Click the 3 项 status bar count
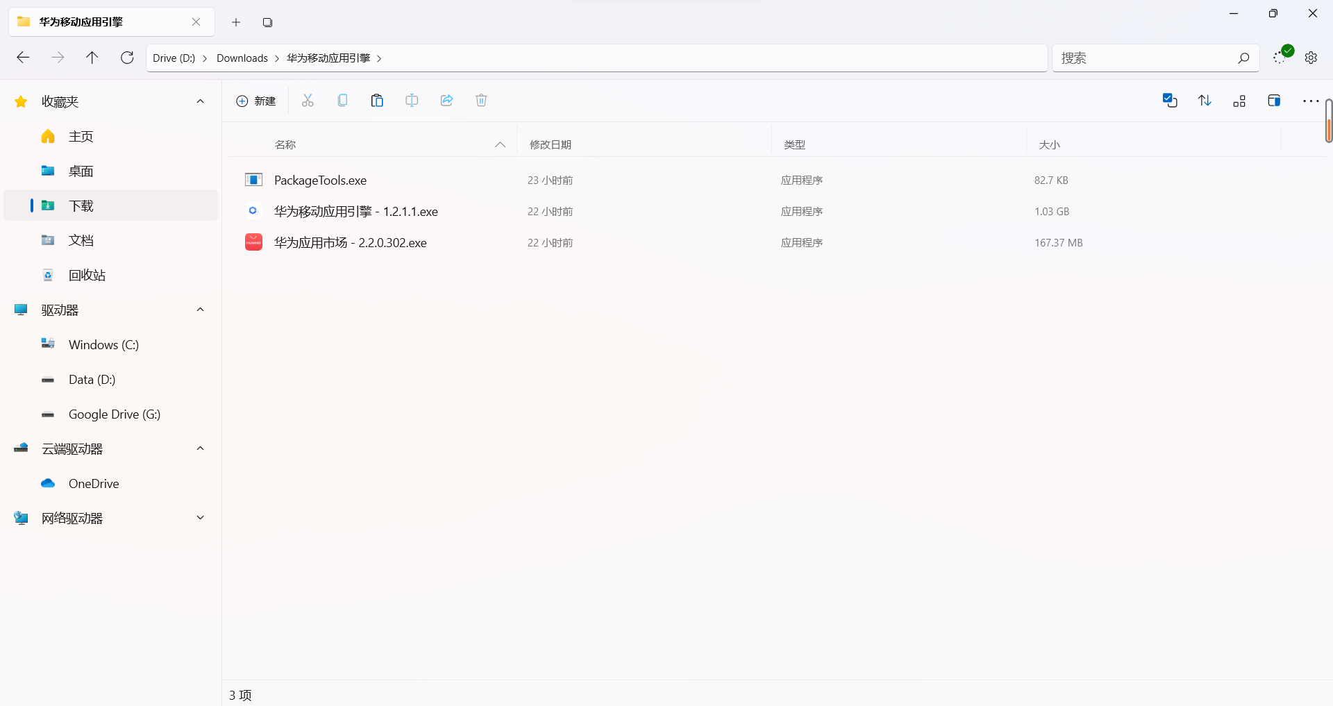This screenshot has width=1333, height=706. [x=240, y=695]
